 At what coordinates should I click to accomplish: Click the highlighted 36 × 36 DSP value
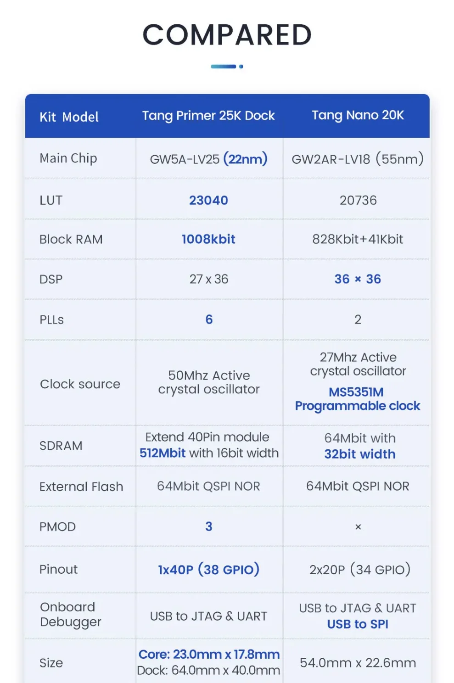(x=358, y=279)
